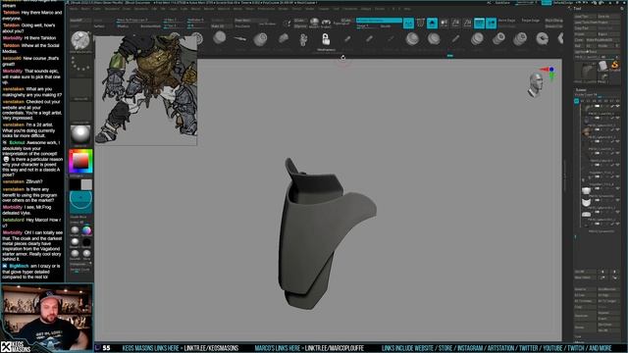
Task: Toggle polypaint brush icon on first subtool row
Action: pos(611,107)
